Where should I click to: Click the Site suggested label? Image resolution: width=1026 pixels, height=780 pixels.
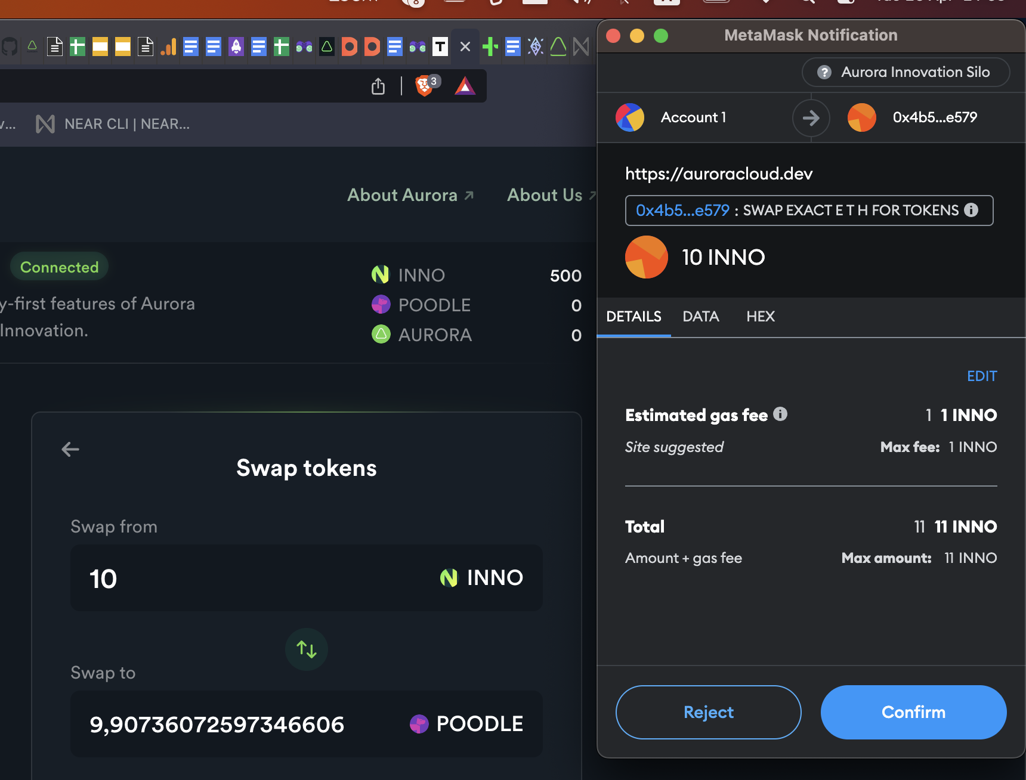[674, 447]
